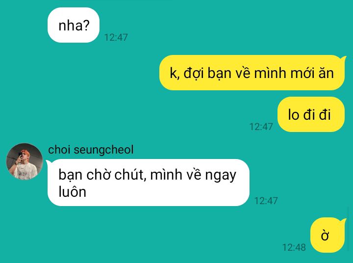
Task: Select the 'bạn chờ chút, mình về ngay luôn' bubble
Action: [x=149, y=183]
